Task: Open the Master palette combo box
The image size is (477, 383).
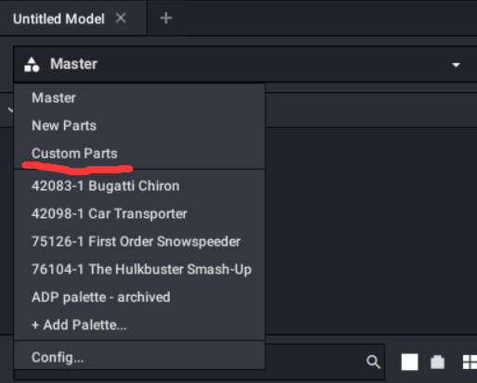Action: point(245,64)
